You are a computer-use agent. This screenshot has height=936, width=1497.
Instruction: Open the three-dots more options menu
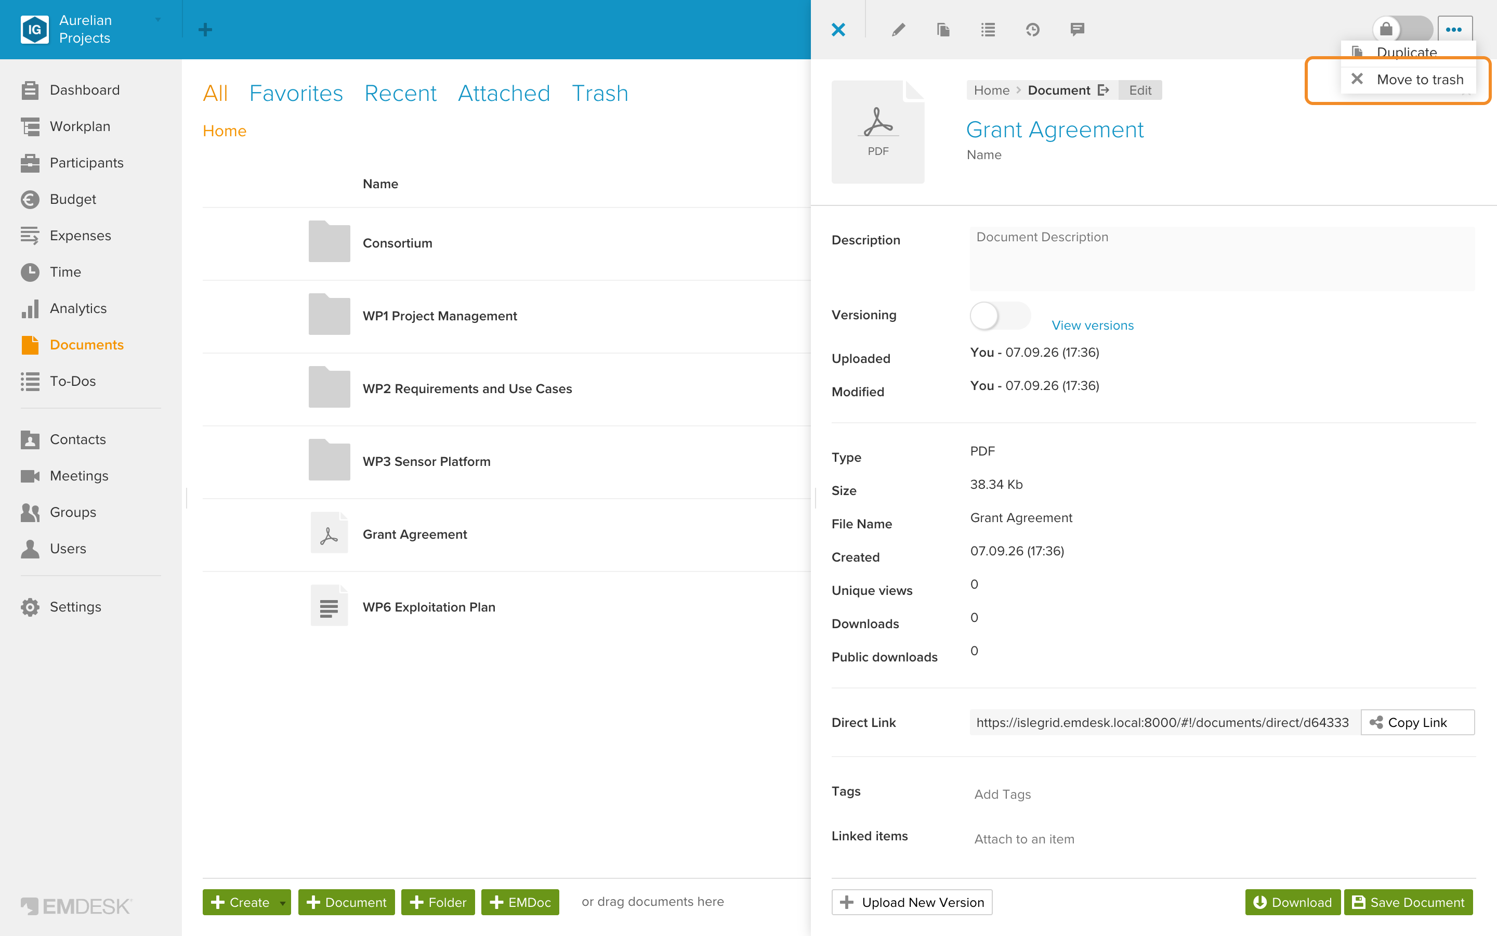[x=1454, y=29]
